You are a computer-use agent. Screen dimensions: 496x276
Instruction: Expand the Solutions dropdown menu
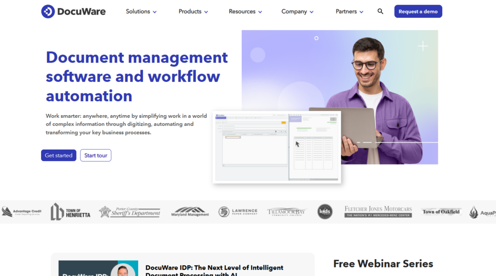[141, 12]
